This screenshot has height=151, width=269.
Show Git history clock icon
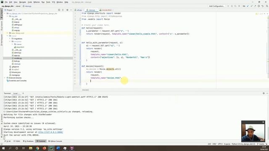click(x=259, y=6)
